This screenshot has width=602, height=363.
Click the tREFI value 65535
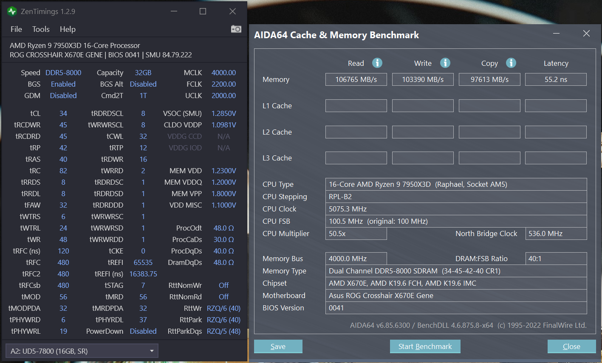[x=143, y=262]
